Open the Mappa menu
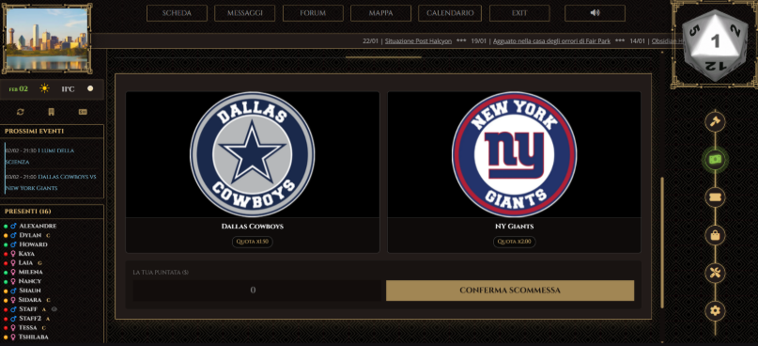 tap(380, 13)
